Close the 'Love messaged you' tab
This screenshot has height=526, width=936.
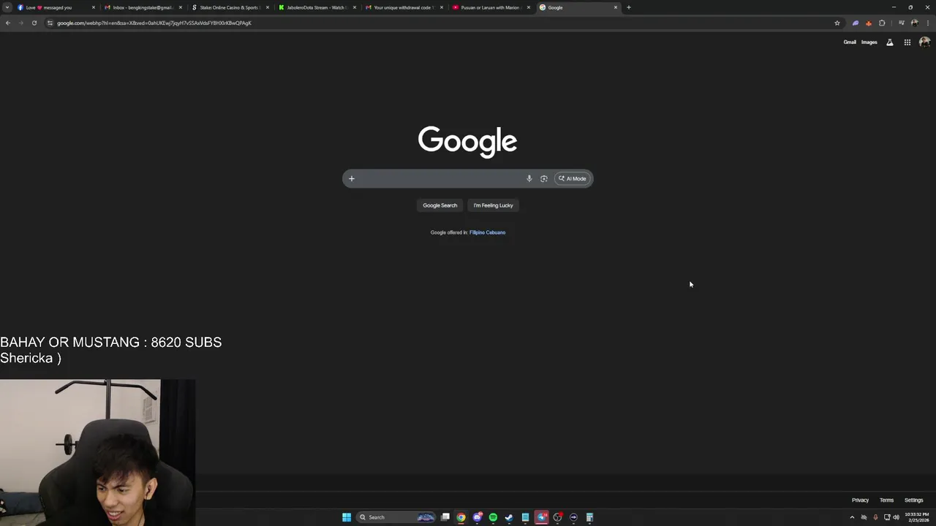point(93,7)
